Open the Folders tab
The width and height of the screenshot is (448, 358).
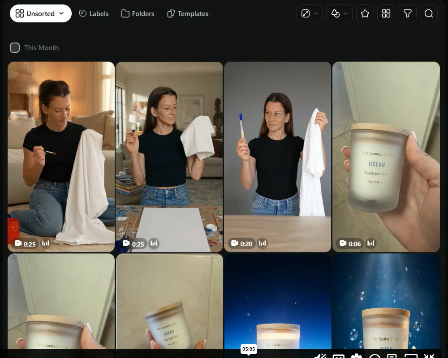[138, 14]
